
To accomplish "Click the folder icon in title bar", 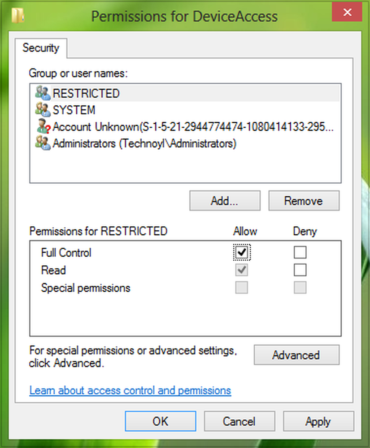I will tap(17, 16).
